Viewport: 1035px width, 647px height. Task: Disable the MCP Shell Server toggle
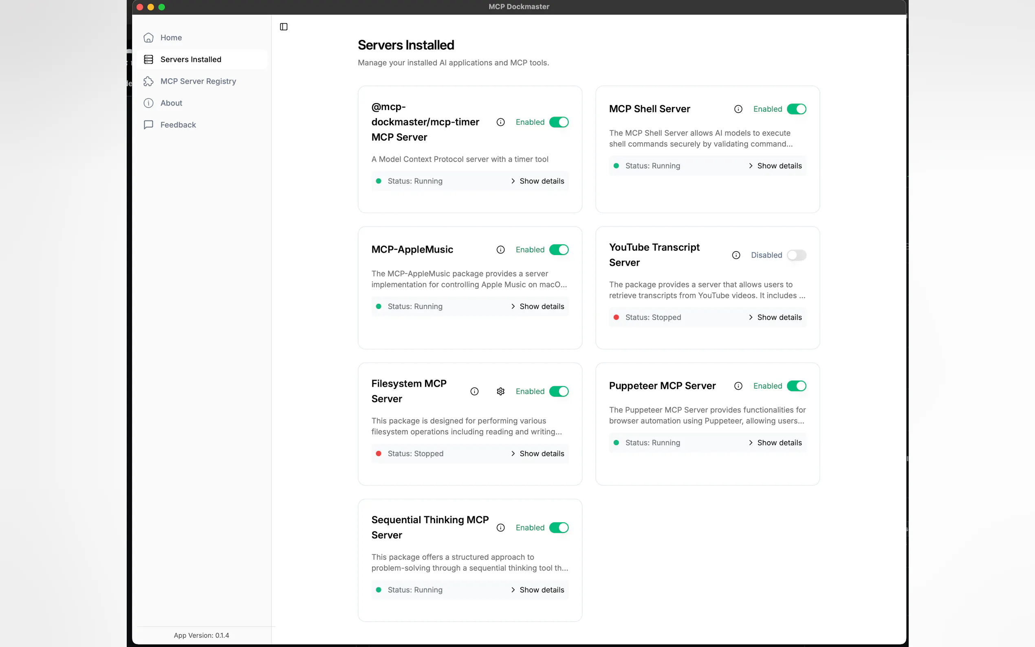(796, 109)
